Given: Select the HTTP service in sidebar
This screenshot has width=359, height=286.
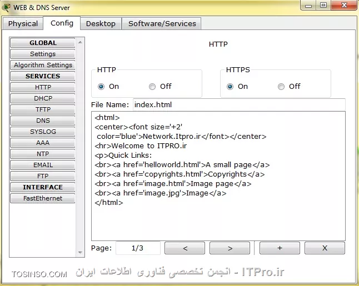Looking at the screenshot, I should coord(43,87).
